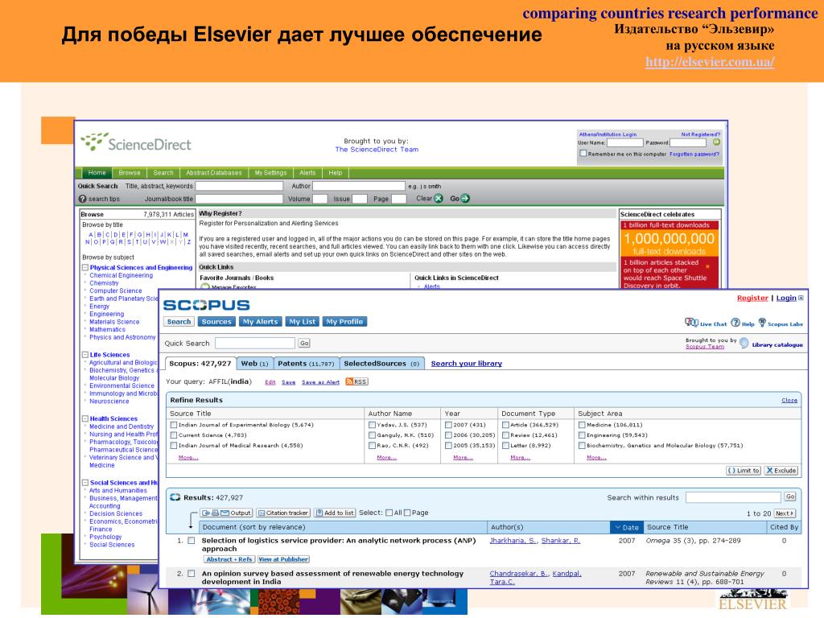The height and width of the screenshot is (618, 824).
Task: Browse the Chemical Engineering subject
Action: (x=121, y=275)
